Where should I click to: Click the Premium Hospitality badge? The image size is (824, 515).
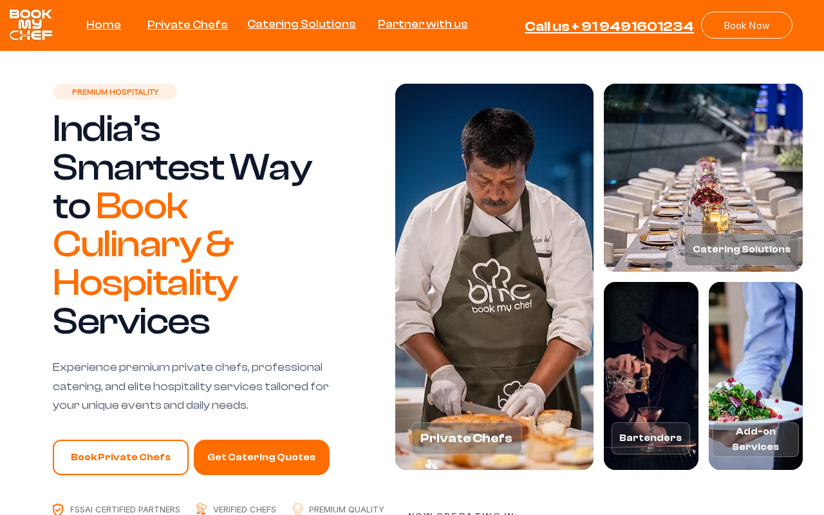coord(115,92)
